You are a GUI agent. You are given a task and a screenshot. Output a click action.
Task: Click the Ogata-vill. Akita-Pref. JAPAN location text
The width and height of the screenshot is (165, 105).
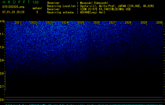pos(117,6)
